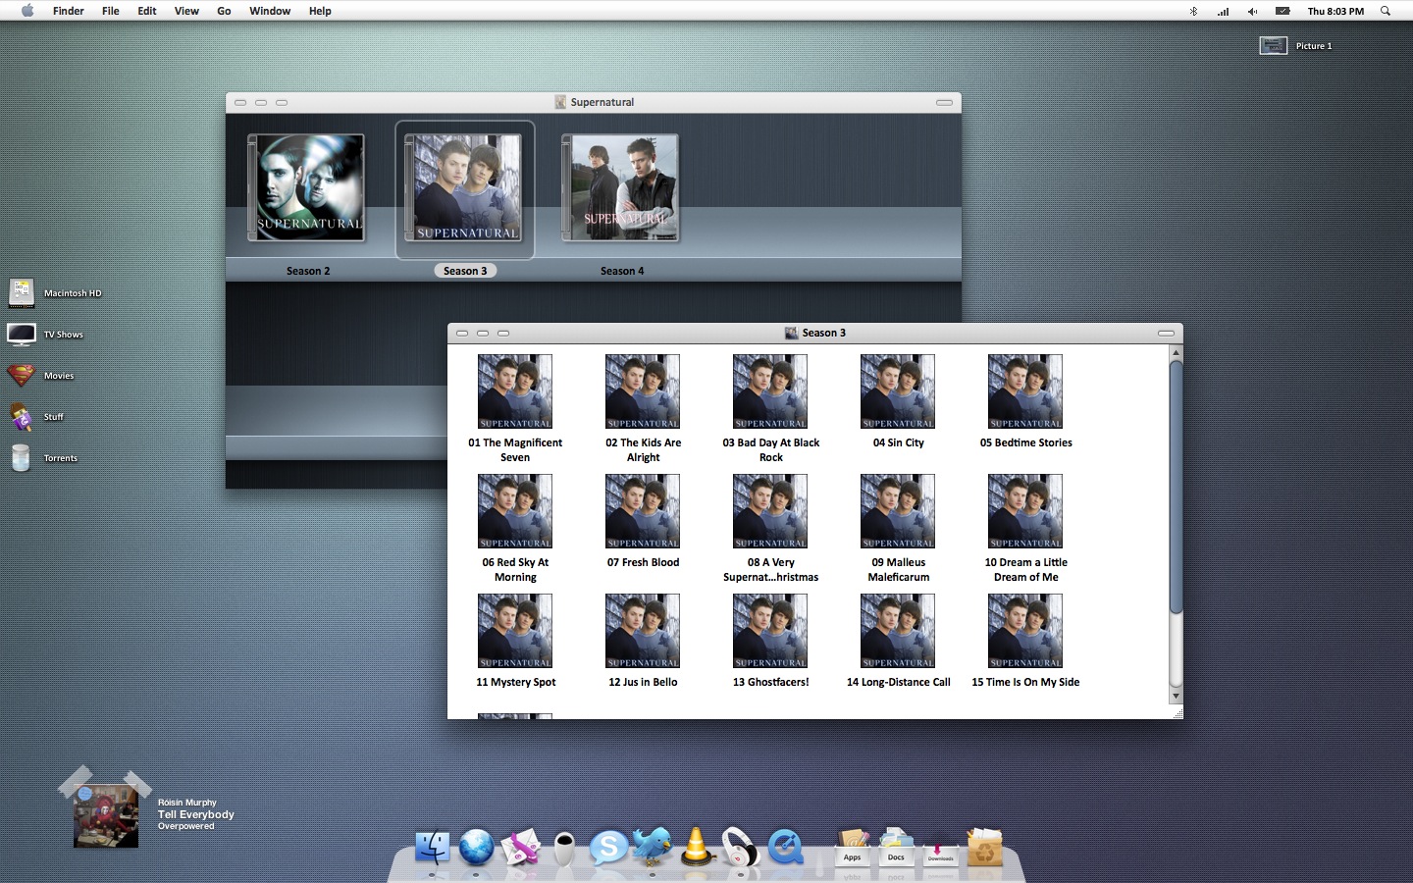This screenshot has width=1413, height=883.
Task: Click the Season 3 label in Supernatural window
Action: [465, 271]
